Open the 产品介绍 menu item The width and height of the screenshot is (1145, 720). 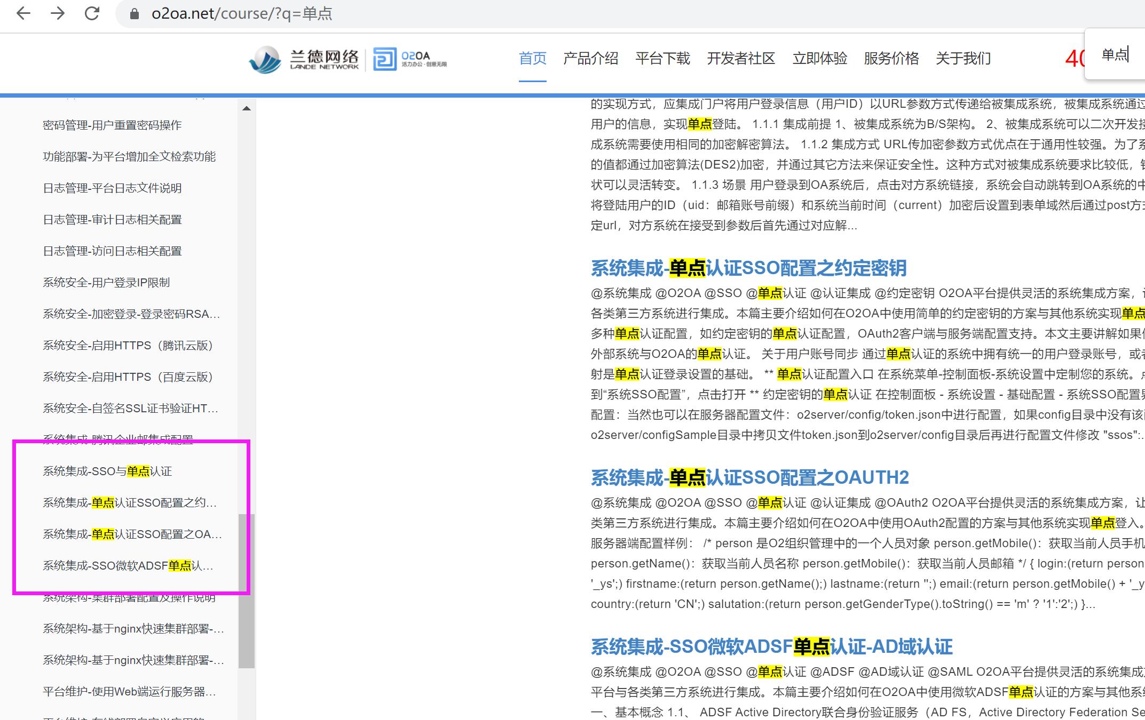[590, 59]
